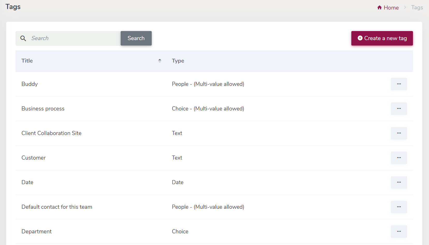Image resolution: width=429 pixels, height=245 pixels.
Task: Open options for Default contact for this team
Action: coord(399,207)
